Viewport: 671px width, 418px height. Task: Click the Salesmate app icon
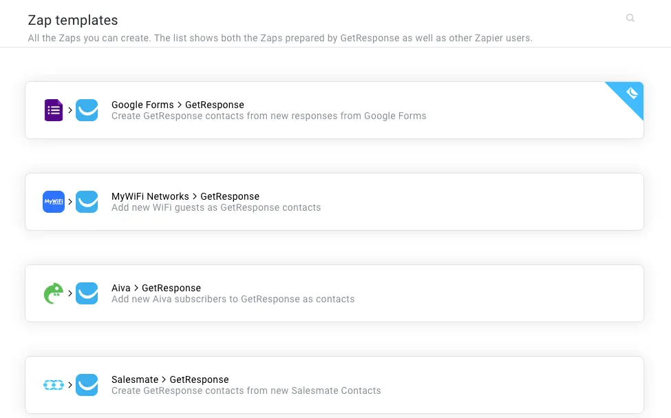tap(54, 385)
